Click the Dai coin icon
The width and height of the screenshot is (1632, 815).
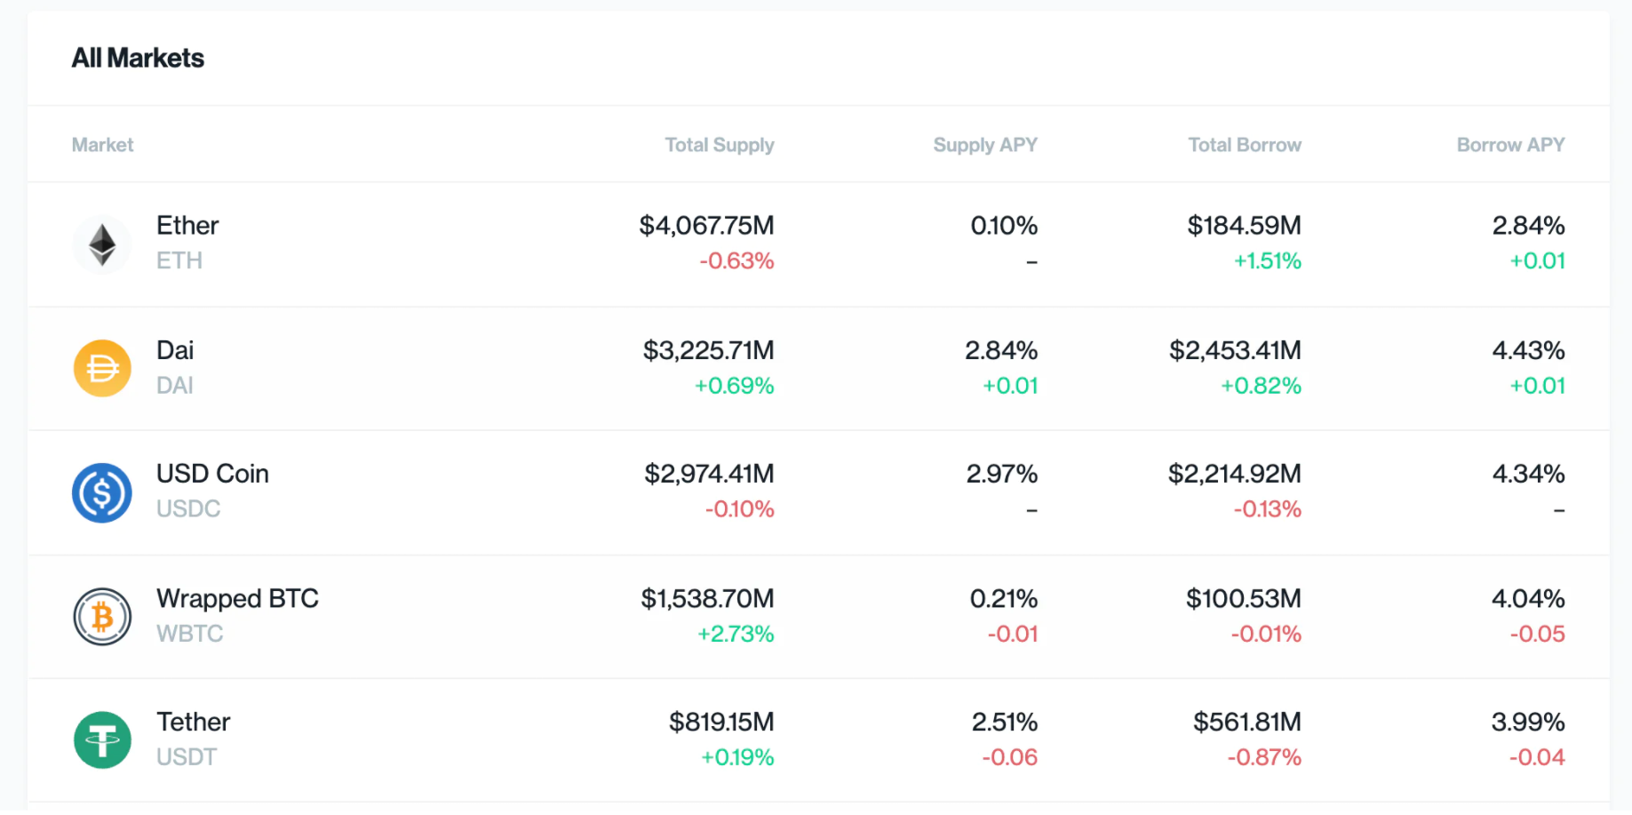102,368
